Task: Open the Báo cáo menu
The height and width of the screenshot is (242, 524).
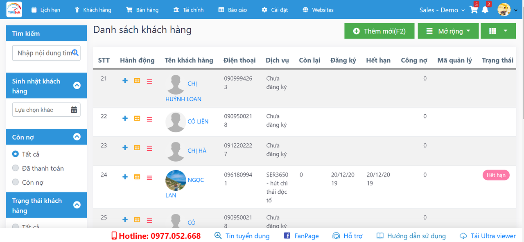Action: [233, 10]
